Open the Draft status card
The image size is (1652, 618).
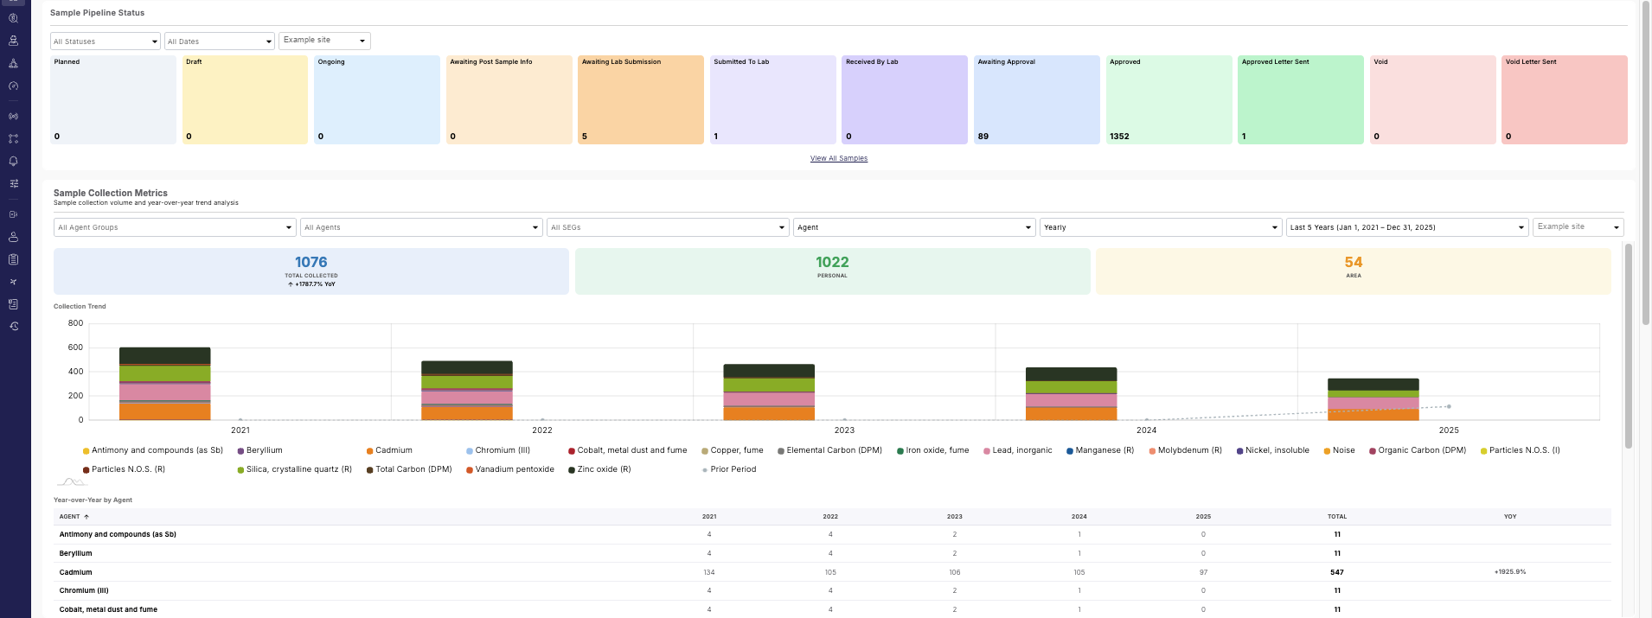[x=245, y=99]
